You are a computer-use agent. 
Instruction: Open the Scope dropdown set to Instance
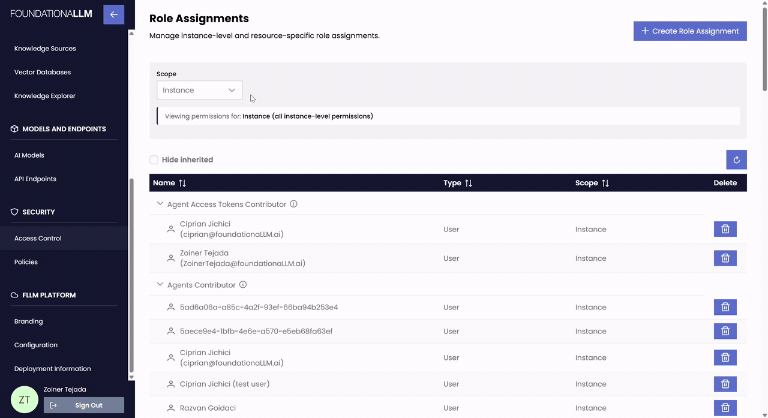pyautogui.click(x=200, y=90)
